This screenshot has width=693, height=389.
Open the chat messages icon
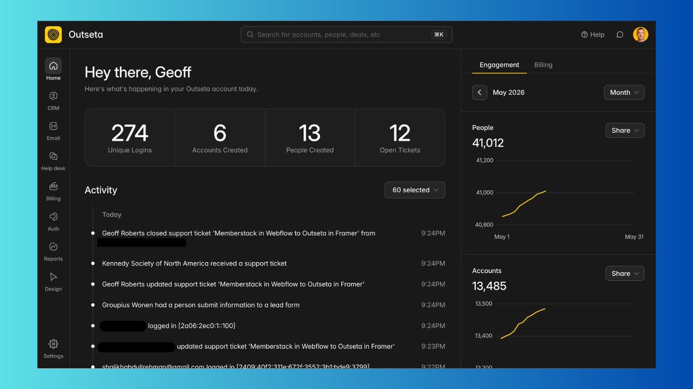(x=620, y=35)
